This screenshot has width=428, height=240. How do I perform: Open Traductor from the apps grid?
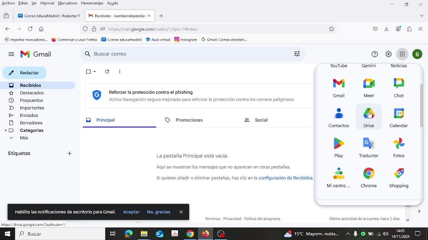tap(368, 147)
